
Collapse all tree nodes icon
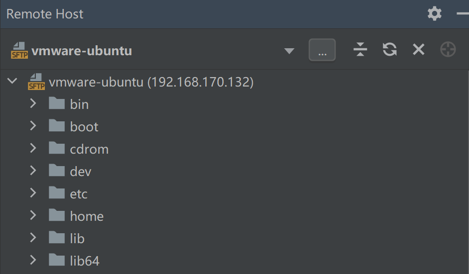(360, 49)
